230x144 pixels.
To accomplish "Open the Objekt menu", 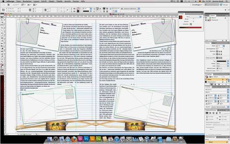I will click(x=51, y=1).
